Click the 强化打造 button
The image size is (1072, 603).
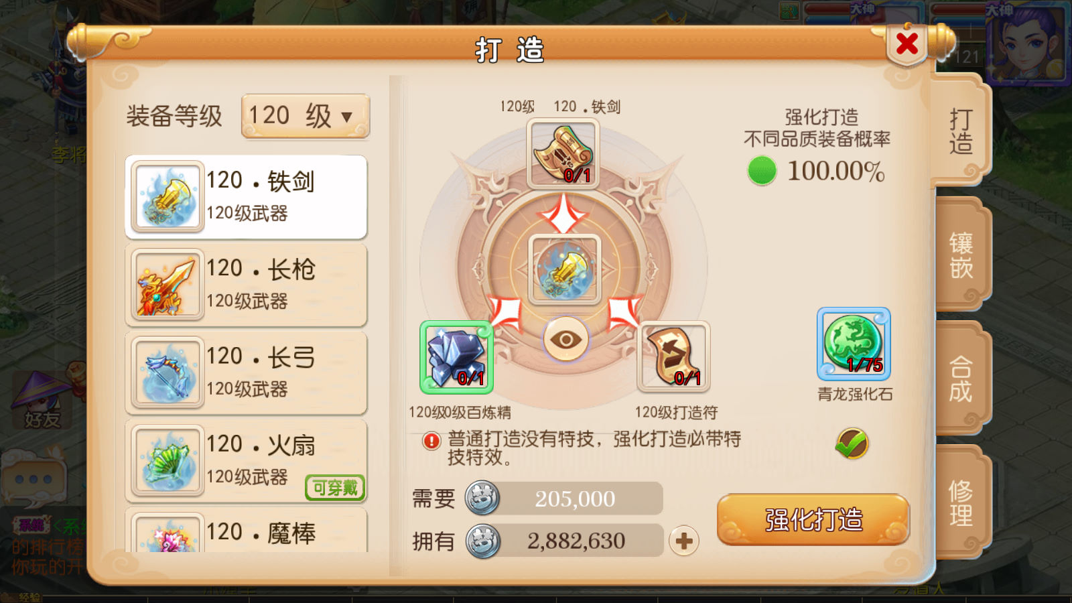813,519
